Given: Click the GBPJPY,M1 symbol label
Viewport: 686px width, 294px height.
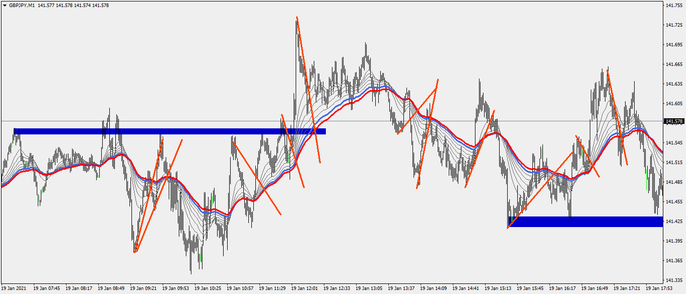Looking at the screenshot, I should click(22, 5).
